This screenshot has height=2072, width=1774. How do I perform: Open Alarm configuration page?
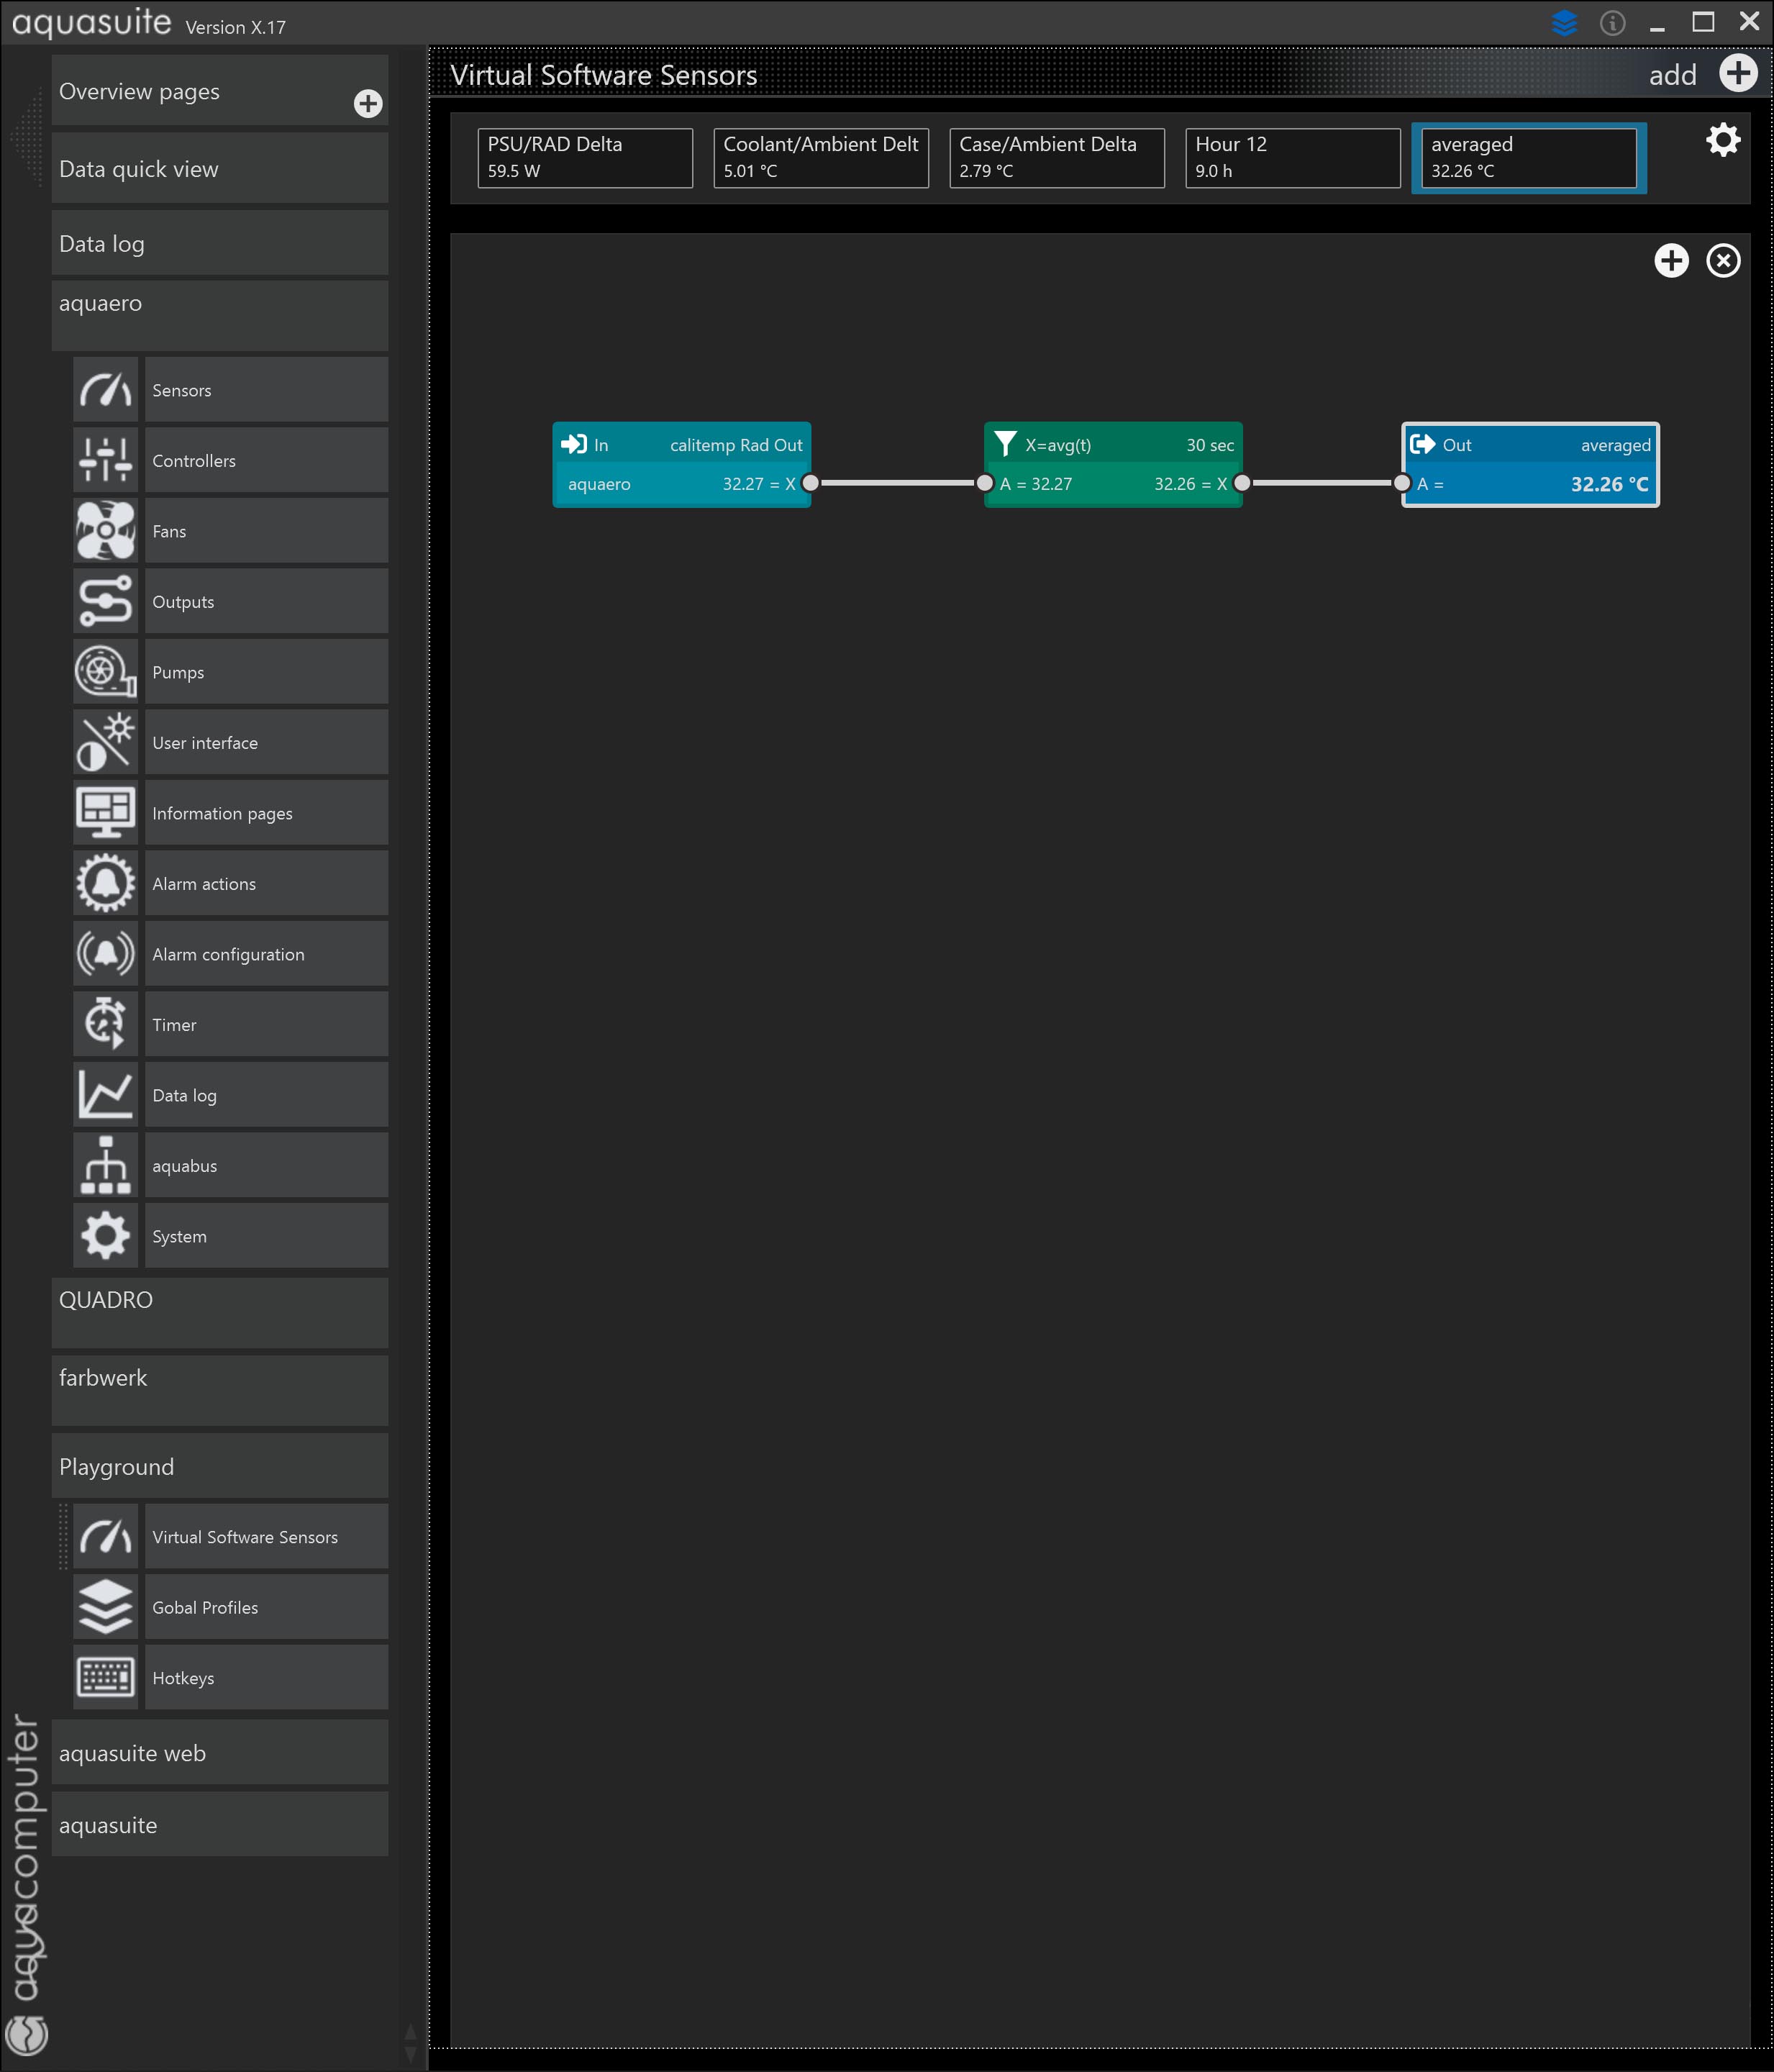266,954
